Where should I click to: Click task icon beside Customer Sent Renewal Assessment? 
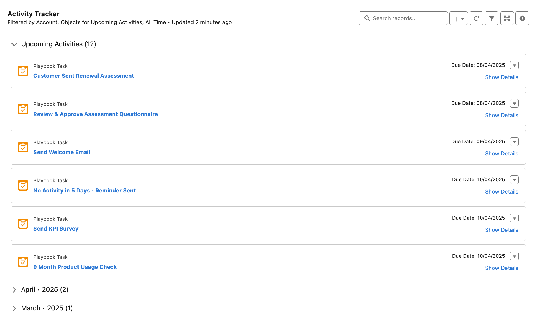[23, 71]
